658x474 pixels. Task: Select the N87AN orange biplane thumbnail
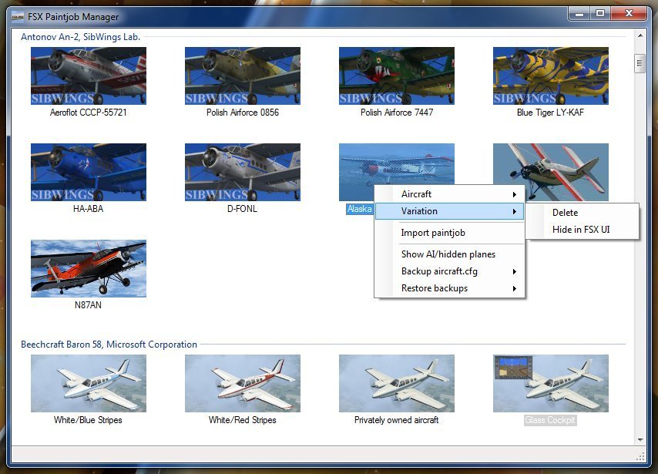(x=89, y=268)
